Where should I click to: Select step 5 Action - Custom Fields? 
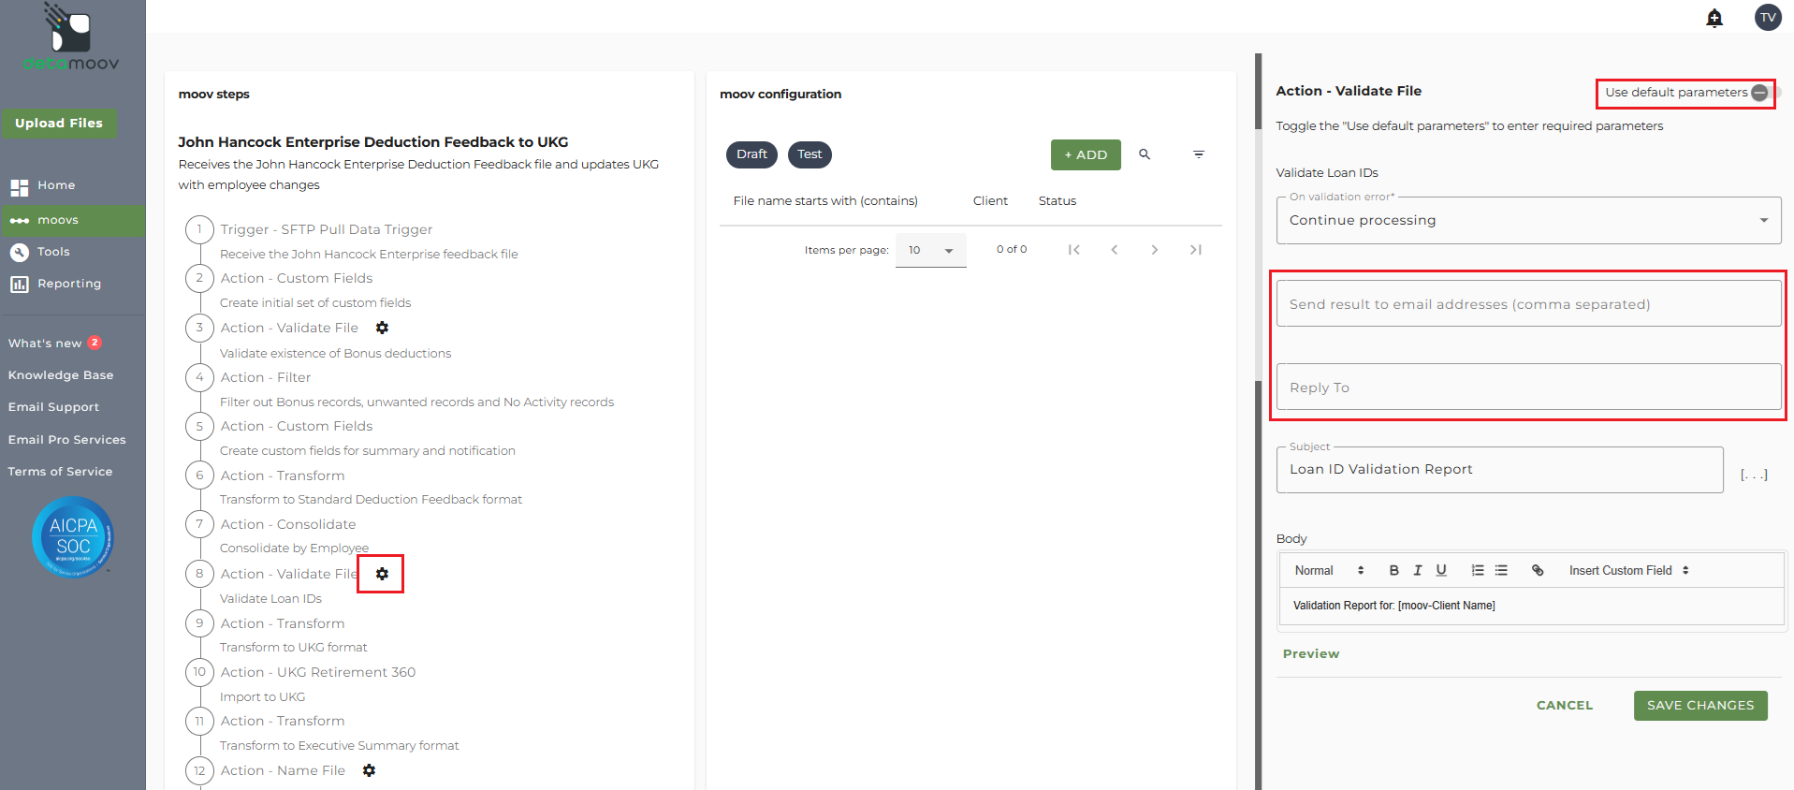(x=297, y=426)
